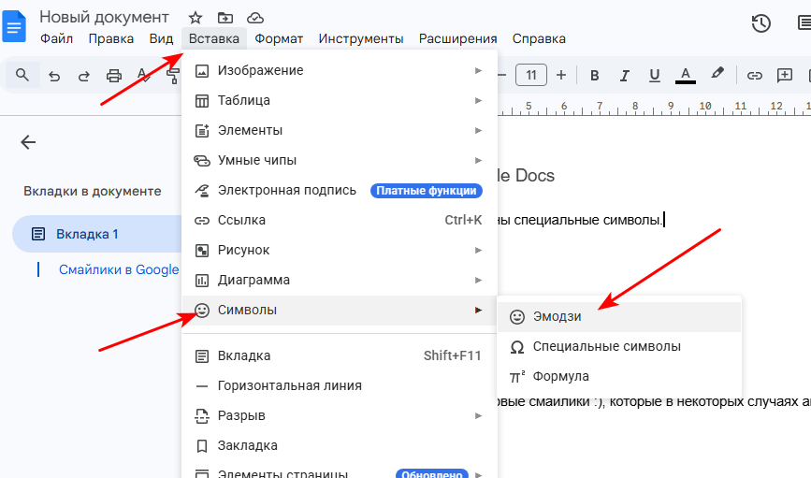The width and height of the screenshot is (811, 478).
Task: Click the search magnifier in the toolbar
Action: click(x=22, y=75)
